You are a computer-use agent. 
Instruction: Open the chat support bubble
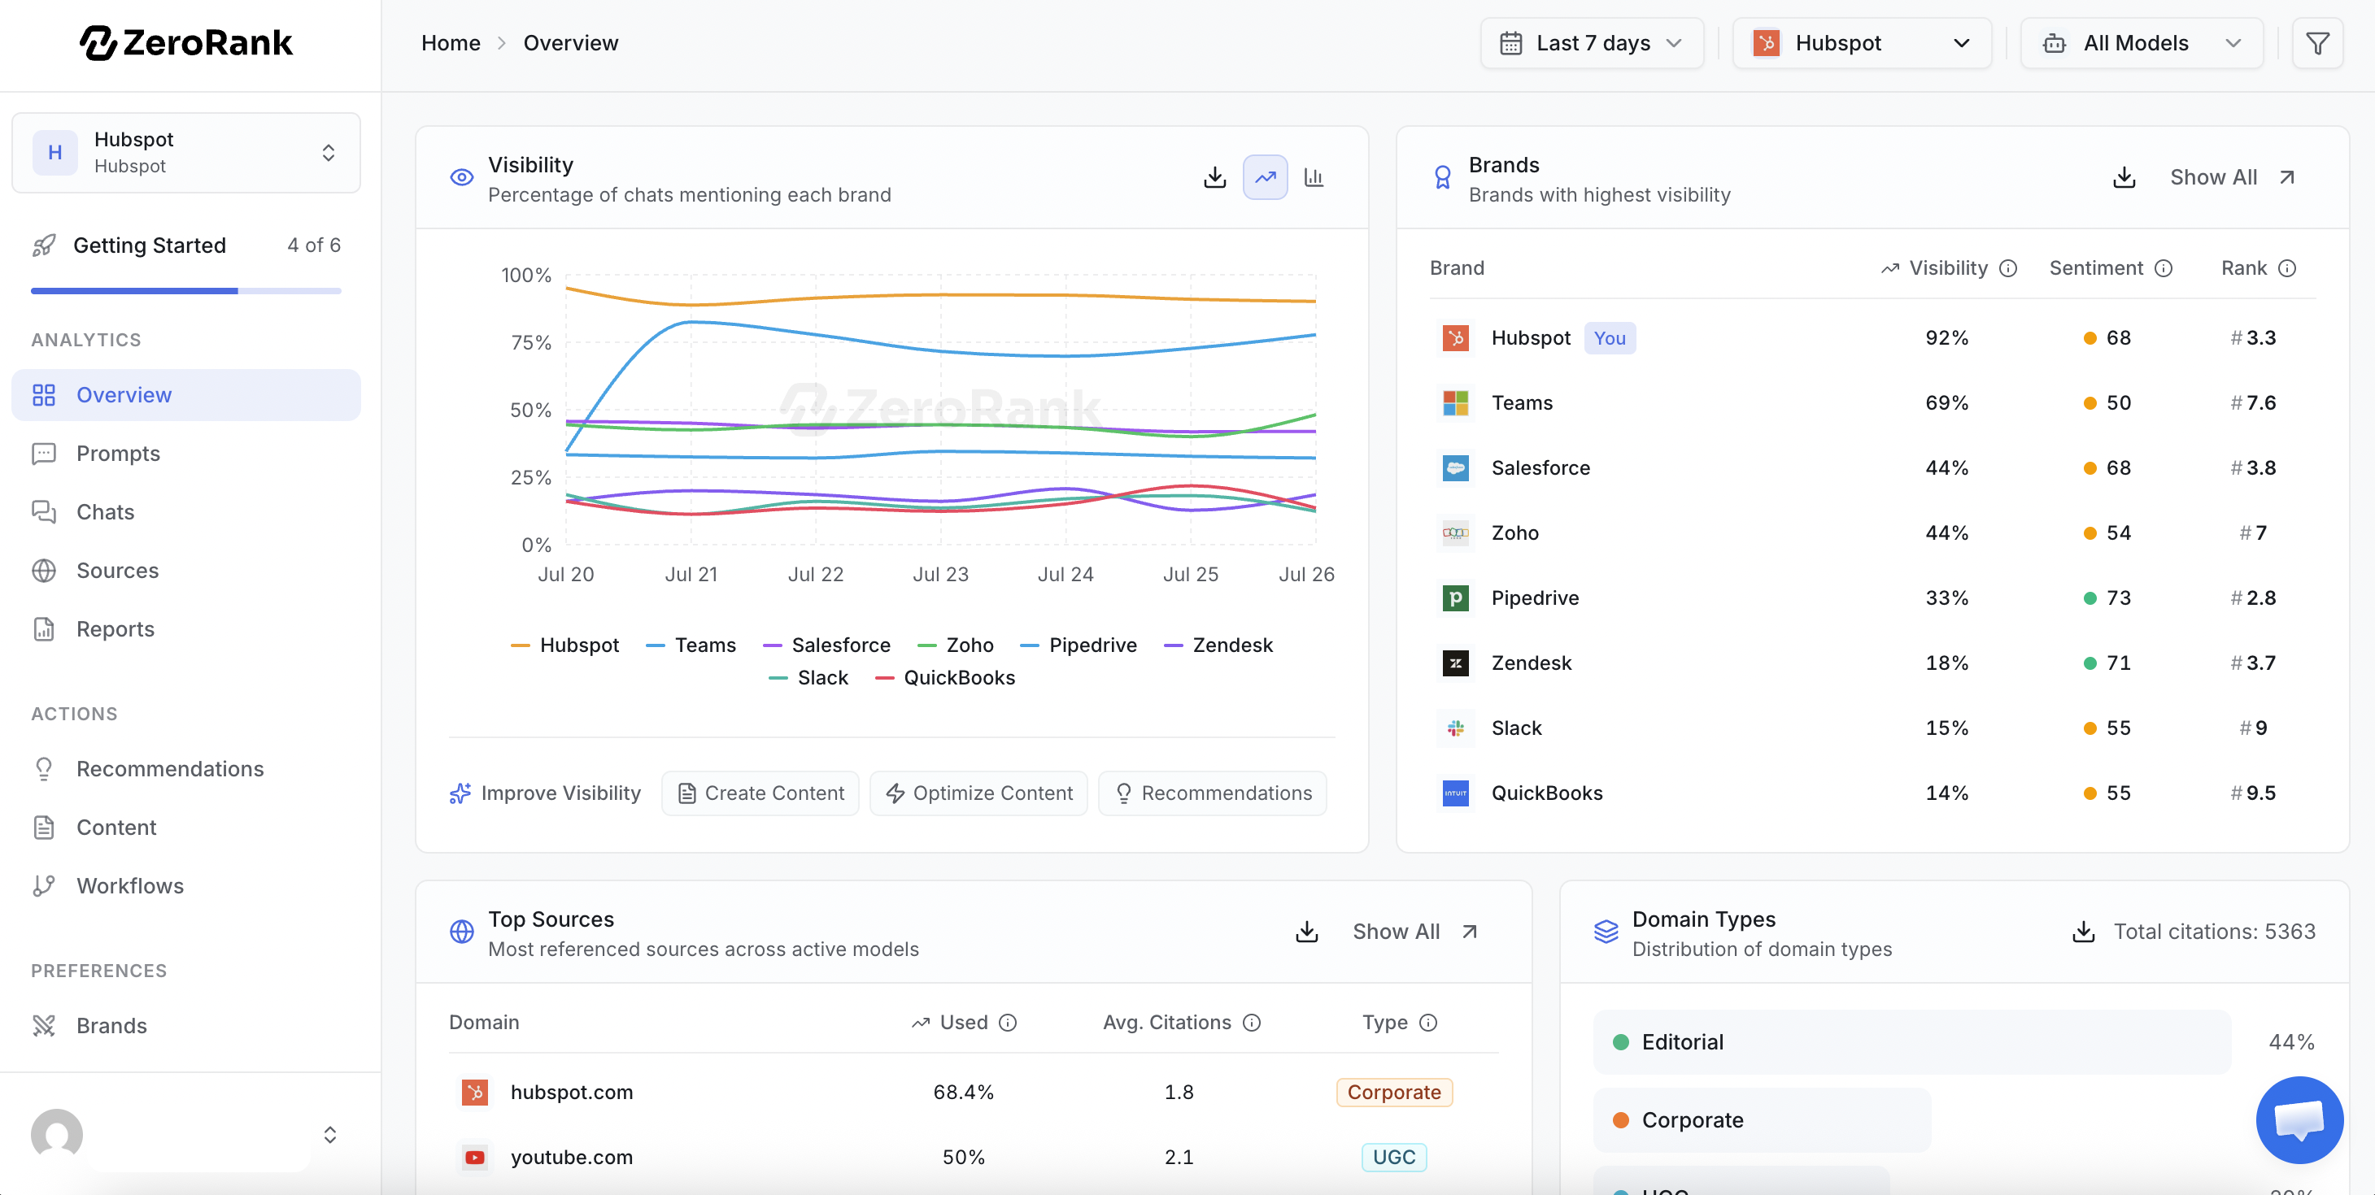point(2299,1119)
